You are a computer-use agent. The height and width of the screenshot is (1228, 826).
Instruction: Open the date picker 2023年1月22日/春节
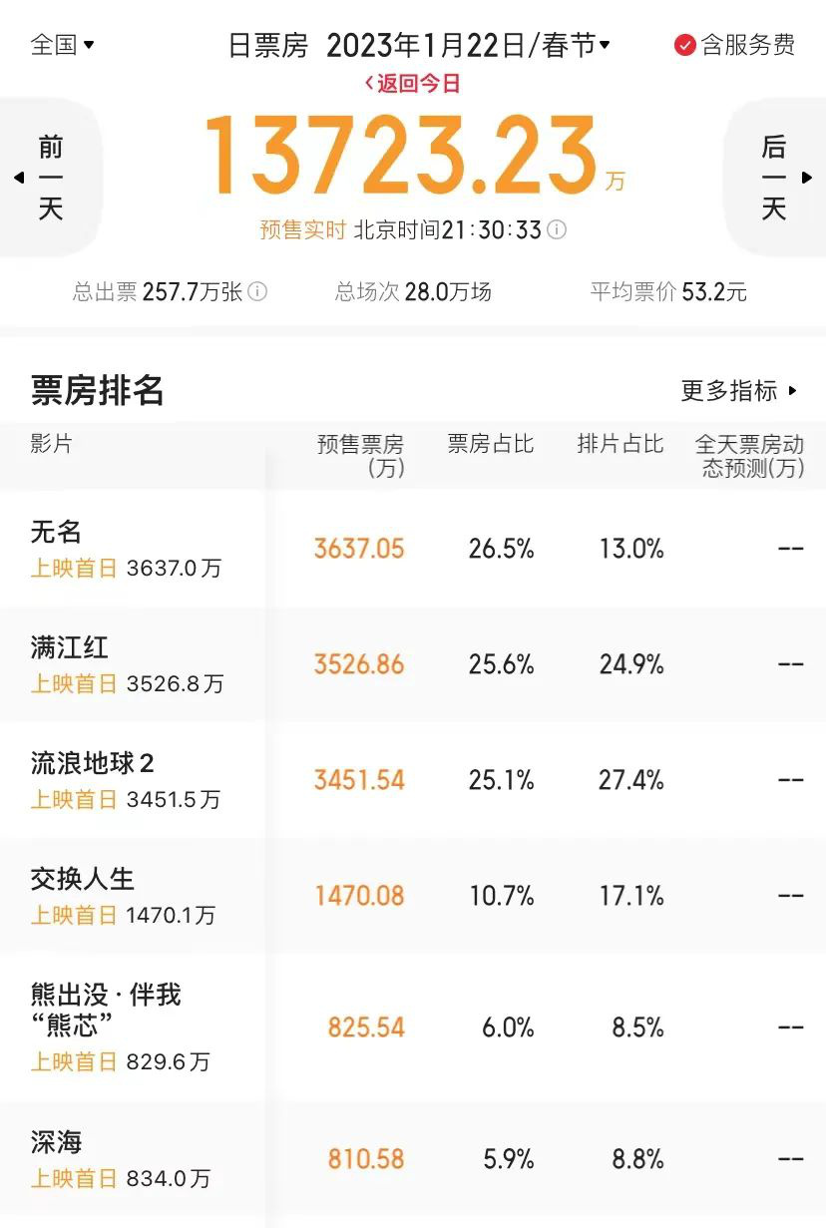(x=468, y=45)
